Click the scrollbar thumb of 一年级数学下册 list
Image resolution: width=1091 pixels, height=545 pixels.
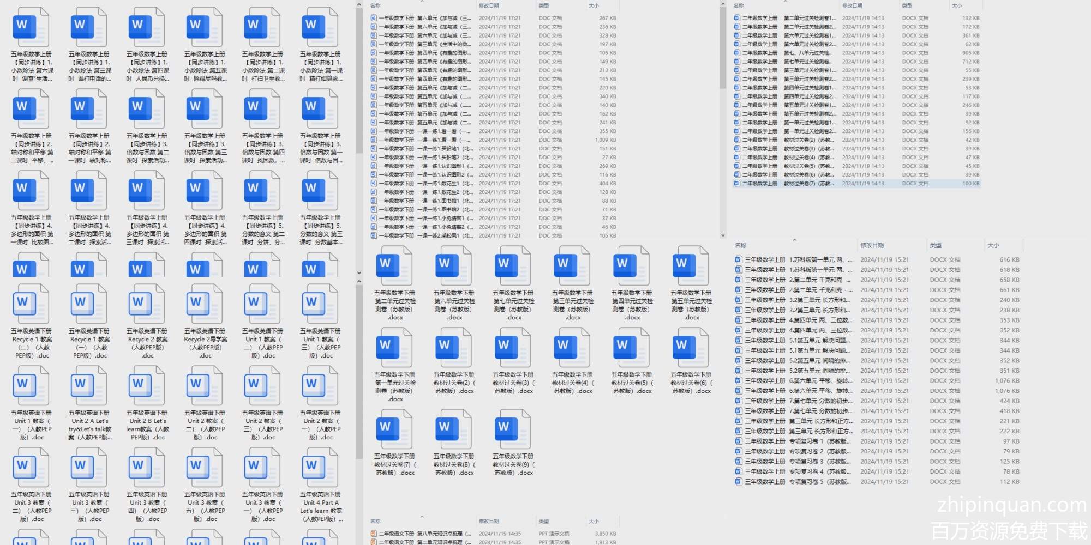(x=723, y=49)
